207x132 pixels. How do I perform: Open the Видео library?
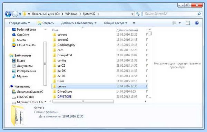[19, 60]
